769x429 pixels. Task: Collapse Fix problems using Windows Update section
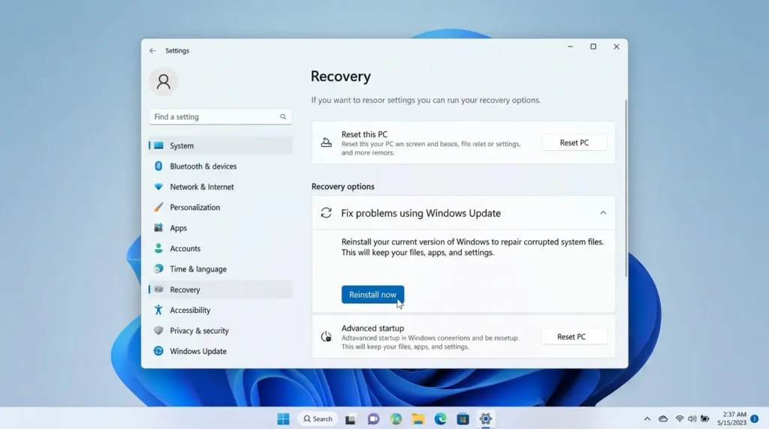(603, 212)
